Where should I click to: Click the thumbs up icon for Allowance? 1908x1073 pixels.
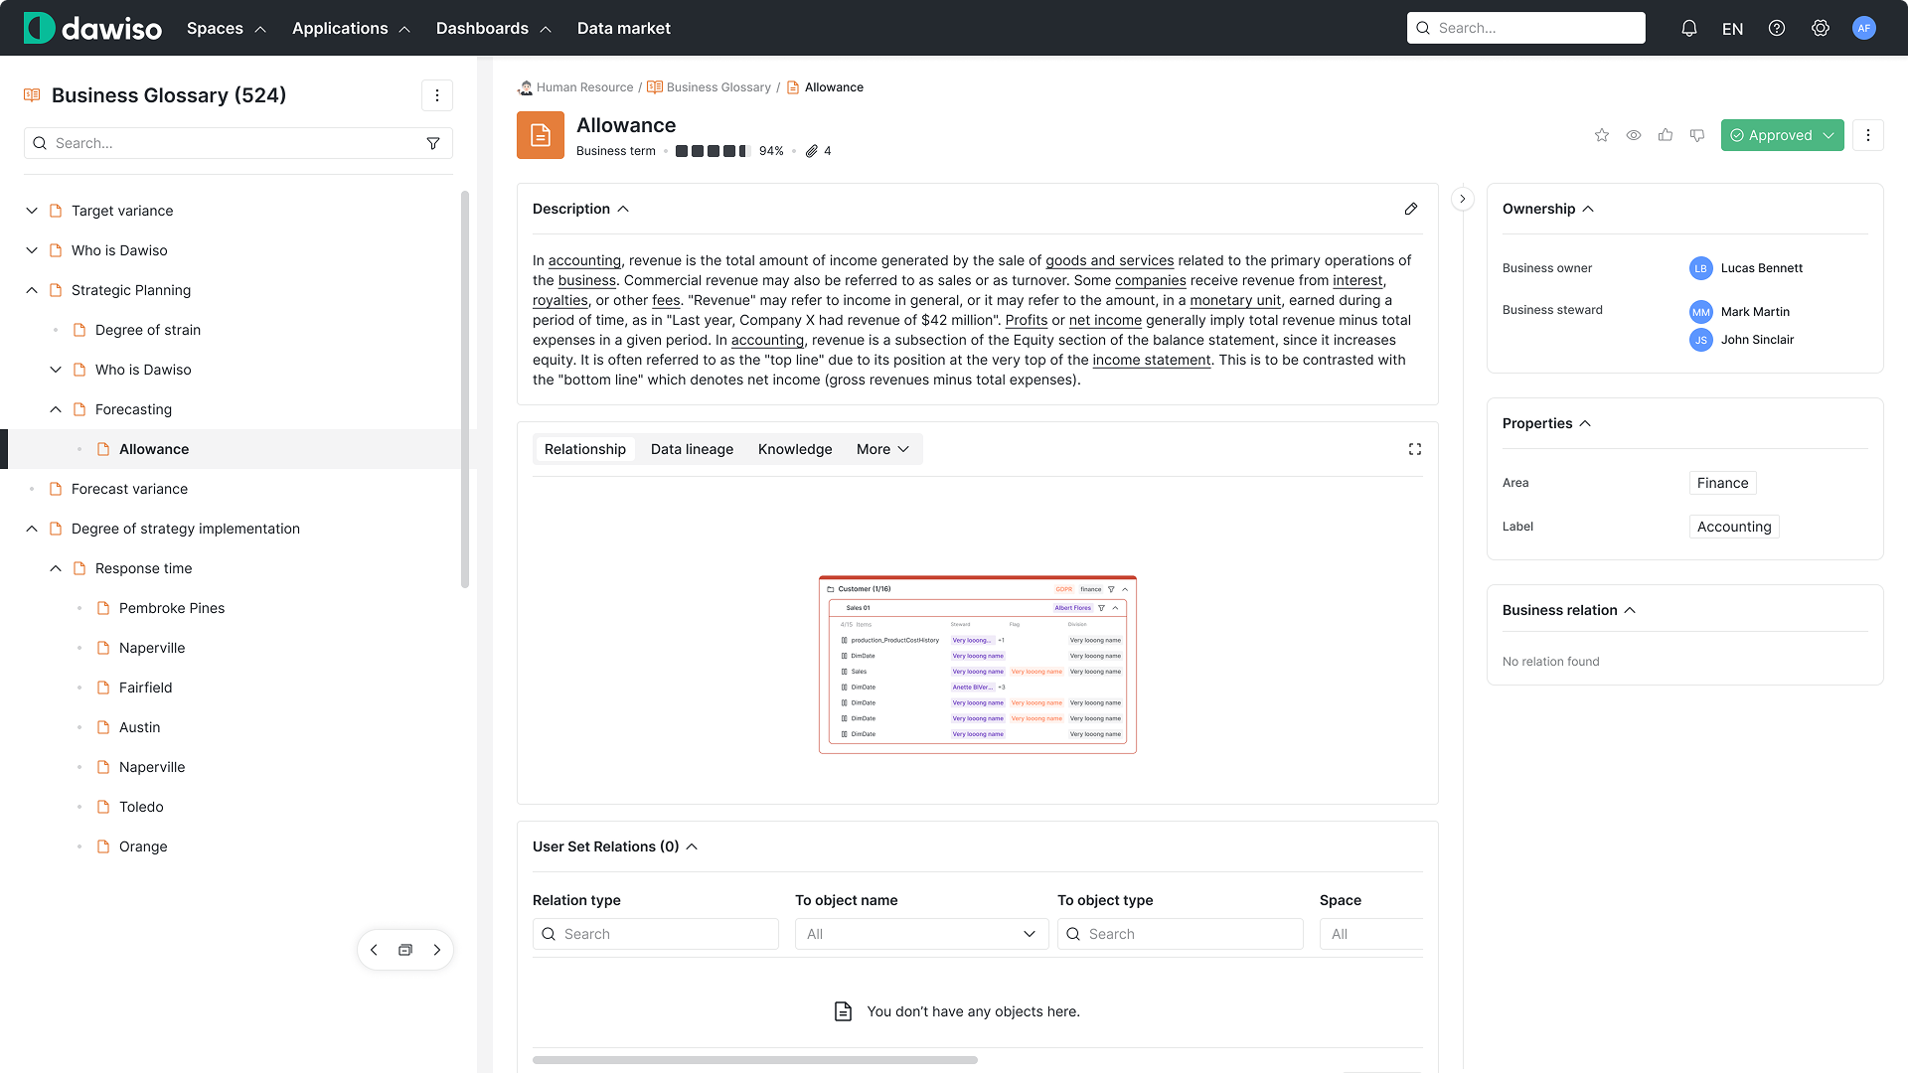(1667, 135)
